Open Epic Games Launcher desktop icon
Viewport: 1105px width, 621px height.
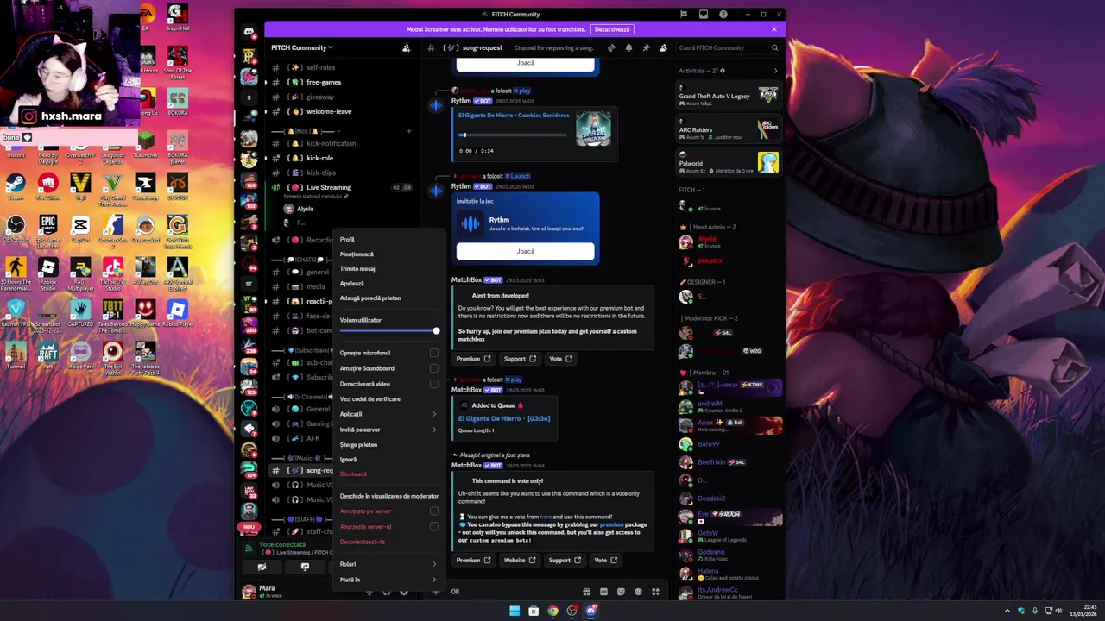tap(47, 231)
